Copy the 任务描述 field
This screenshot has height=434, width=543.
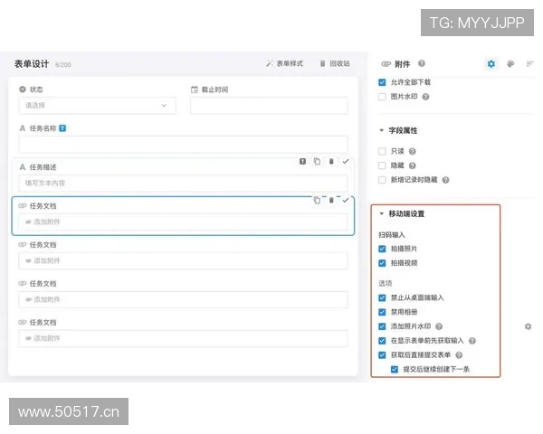tap(317, 161)
